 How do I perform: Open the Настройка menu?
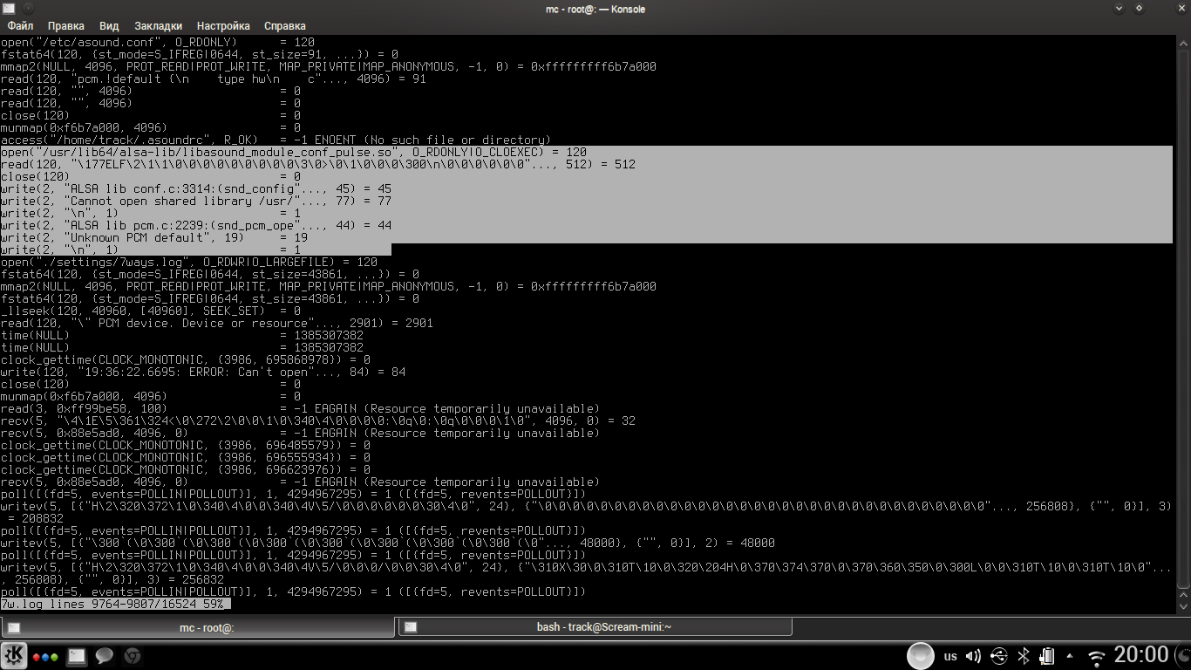(223, 26)
